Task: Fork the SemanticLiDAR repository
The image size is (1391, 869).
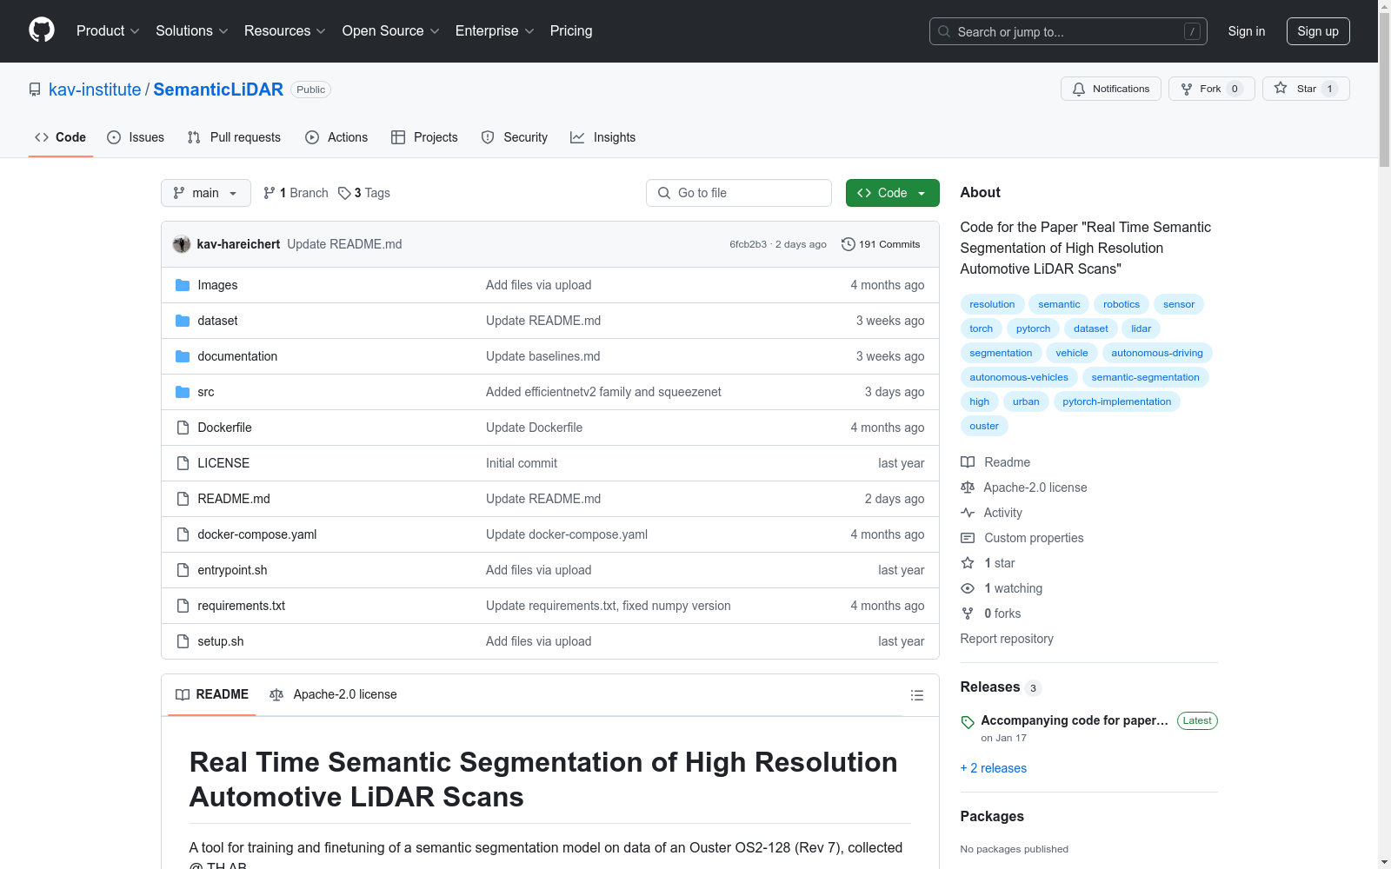Action: [x=1212, y=89]
